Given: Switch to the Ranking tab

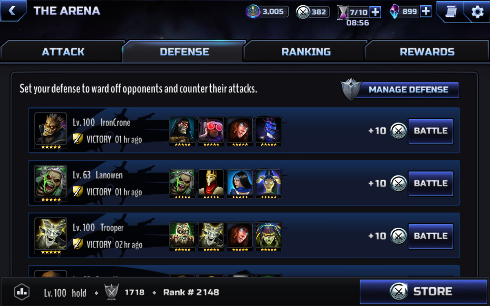Looking at the screenshot, I should (306, 51).
